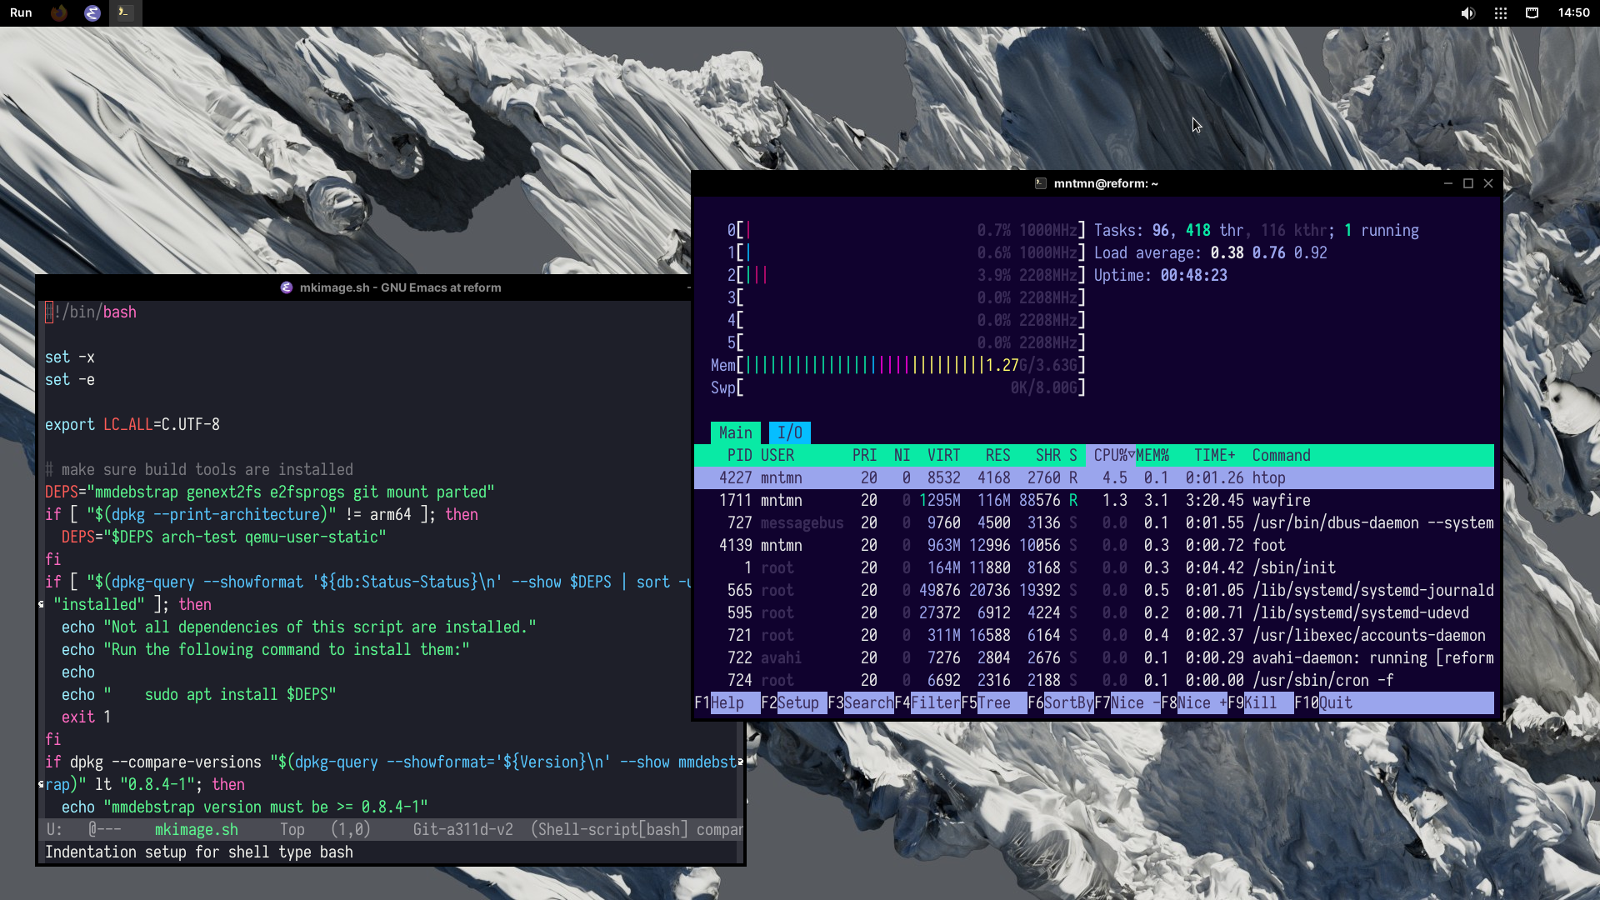Open F6 SortBy in htop footer
Image resolution: width=1600 pixels, height=900 pixels.
(x=1061, y=702)
